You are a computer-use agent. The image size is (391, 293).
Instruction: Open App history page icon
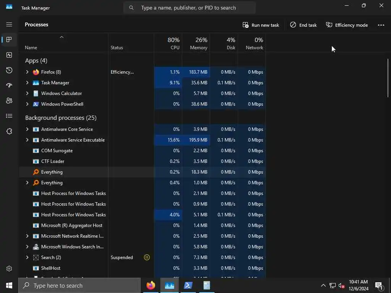(9, 70)
